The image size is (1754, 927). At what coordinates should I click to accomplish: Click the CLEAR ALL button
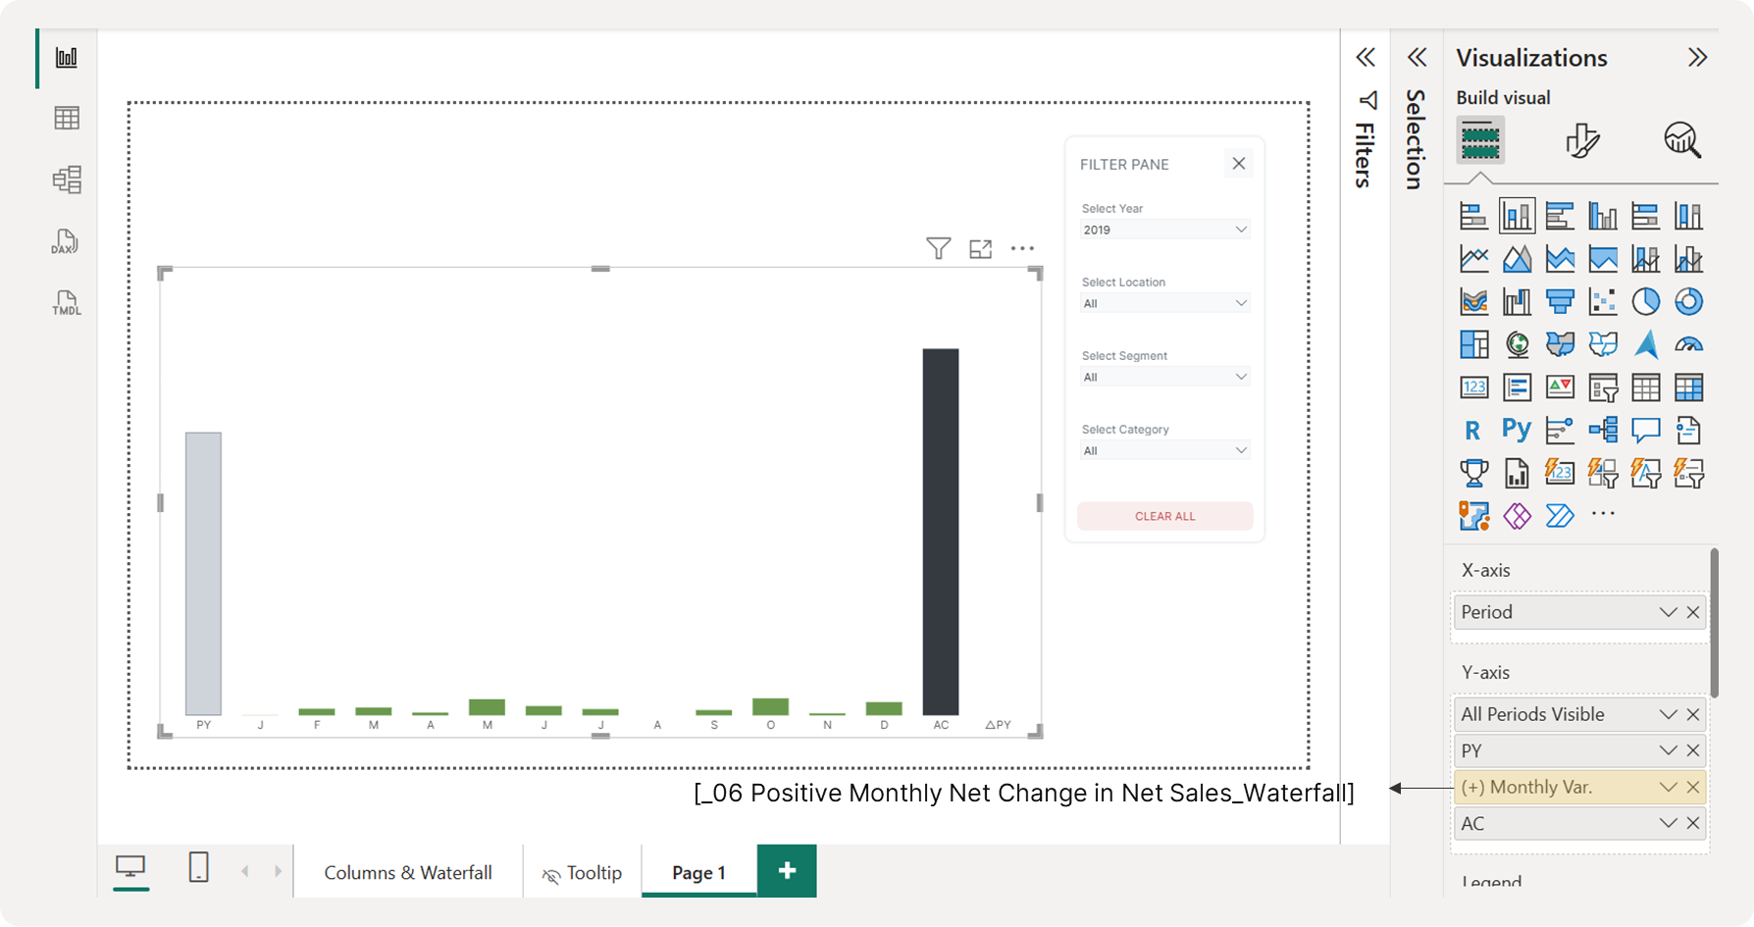click(x=1164, y=516)
